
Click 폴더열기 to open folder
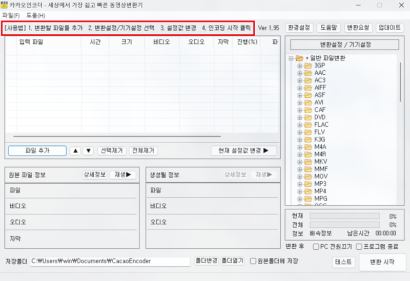[x=233, y=261]
